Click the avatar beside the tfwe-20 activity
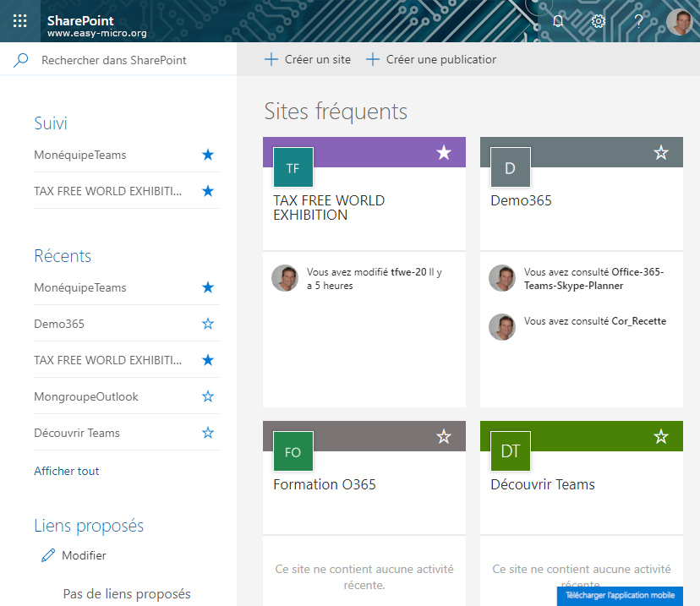The height and width of the screenshot is (606, 700). coord(285,278)
